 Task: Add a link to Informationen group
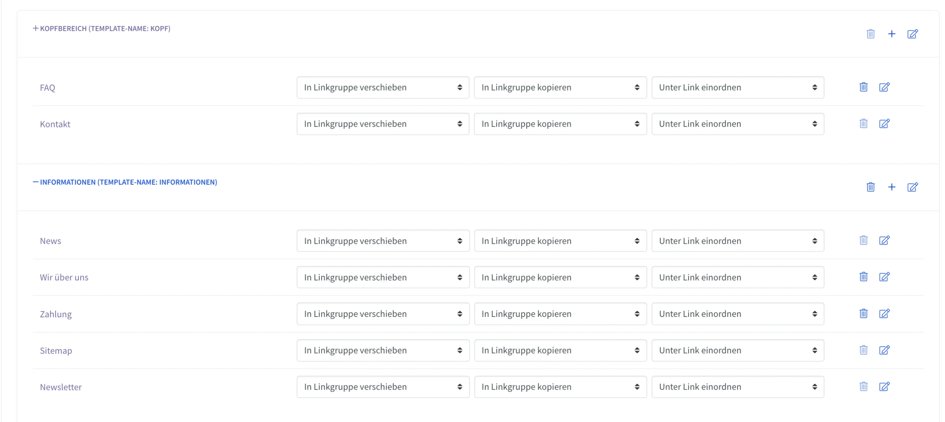click(x=892, y=187)
